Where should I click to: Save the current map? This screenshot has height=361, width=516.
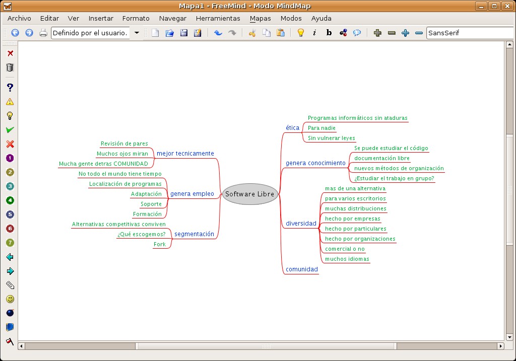183,33
